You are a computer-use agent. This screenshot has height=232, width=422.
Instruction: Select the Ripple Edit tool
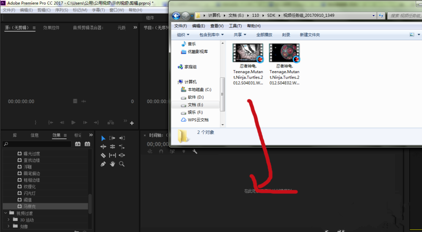coord(103,147)
